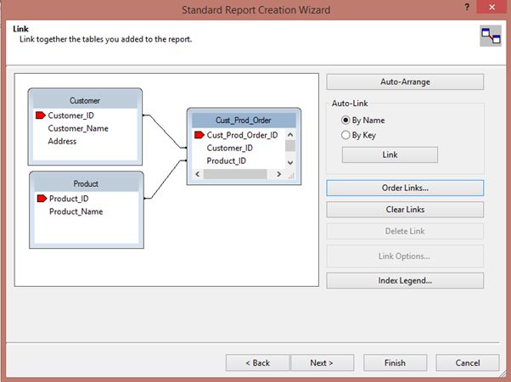Click right arrow of Cust_Prod_Order horizontal scrollbar
The height and width of the screenshot is (382, 511).
(278, 174)
